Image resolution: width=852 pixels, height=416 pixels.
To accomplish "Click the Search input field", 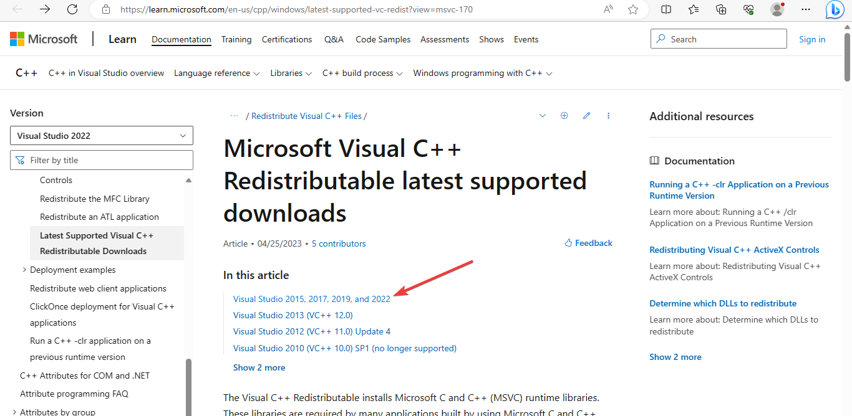I will click(719, 39).
